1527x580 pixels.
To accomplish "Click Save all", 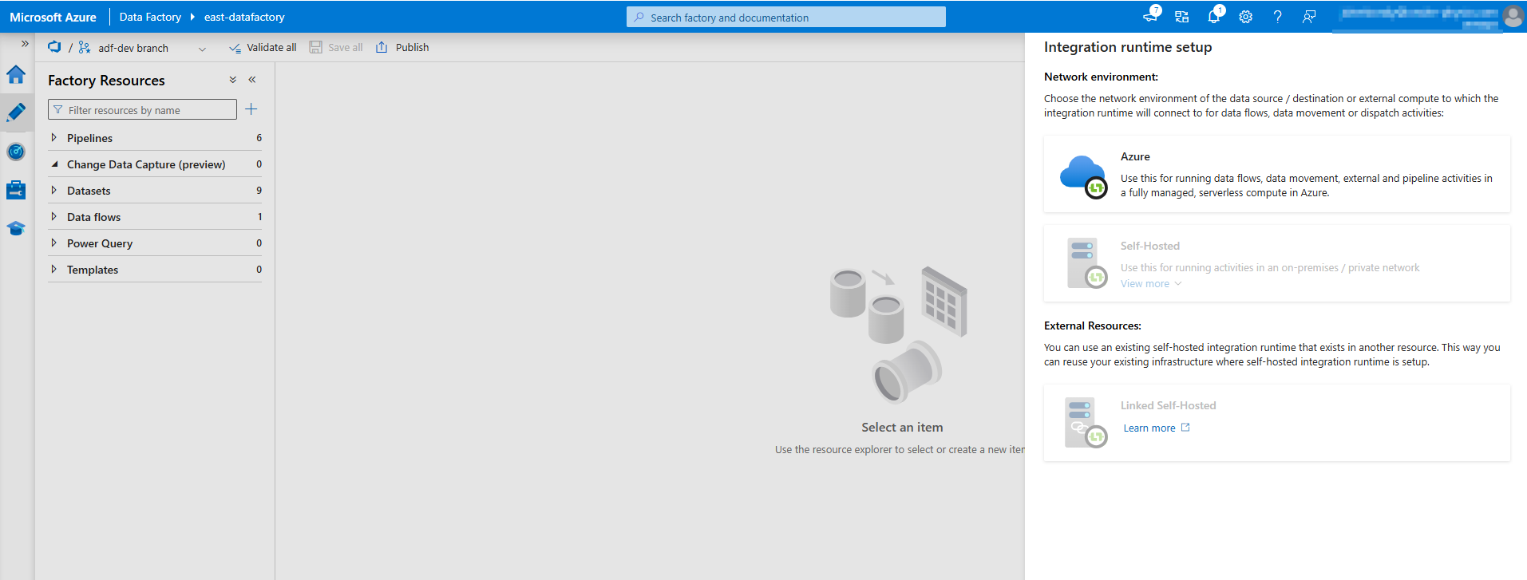I will pos(336,48).
